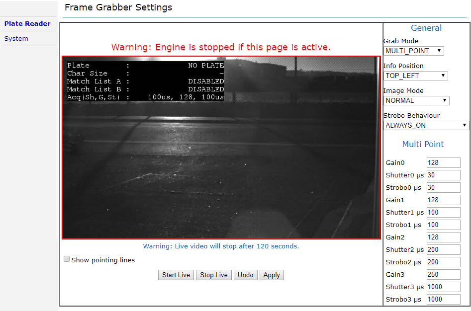Expand the Grab Mode dropdown
Viewport: 471px width, 311px height.
pos(414,51)
